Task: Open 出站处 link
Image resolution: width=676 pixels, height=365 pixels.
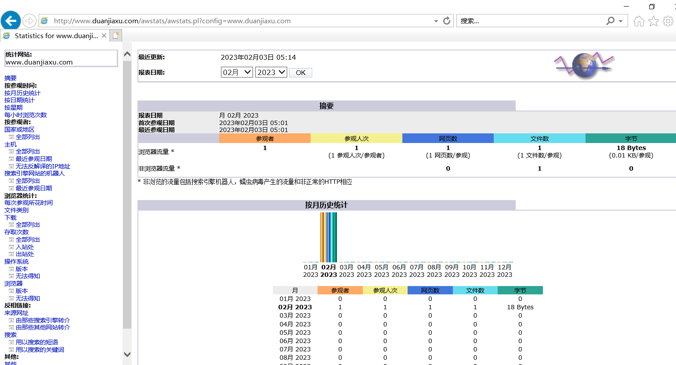Action: point(25,254)
